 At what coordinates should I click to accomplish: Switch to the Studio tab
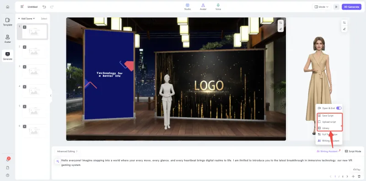[187, 7]
